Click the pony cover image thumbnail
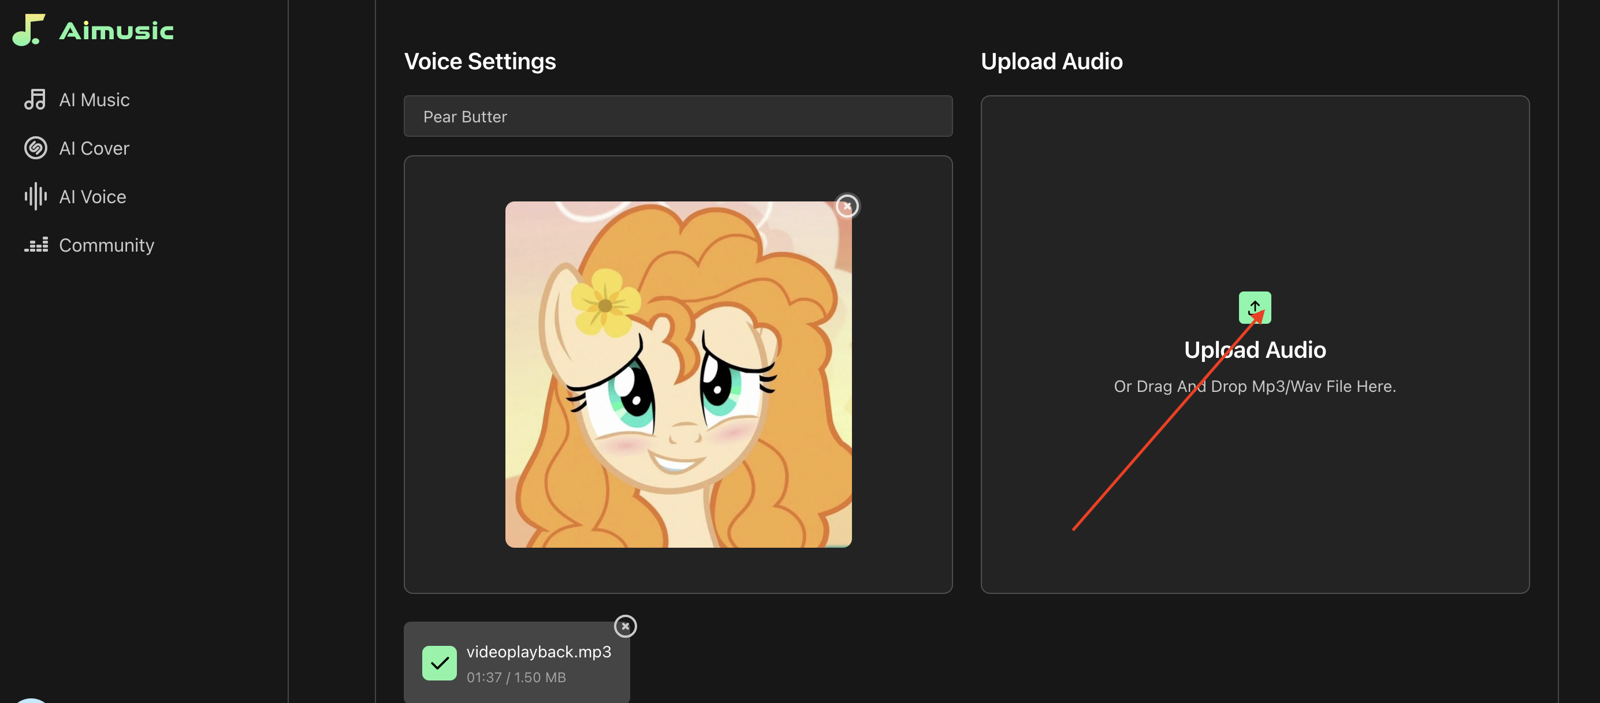1600x703 pixels. pos(678,374)
